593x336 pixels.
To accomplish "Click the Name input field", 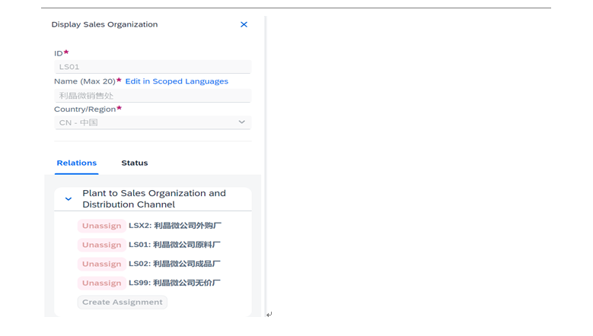I will (152, 96).
